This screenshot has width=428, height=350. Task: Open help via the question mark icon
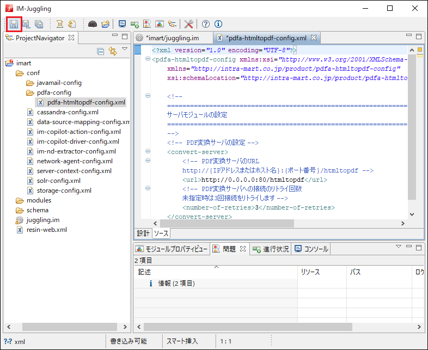click(x=206, y=24)
